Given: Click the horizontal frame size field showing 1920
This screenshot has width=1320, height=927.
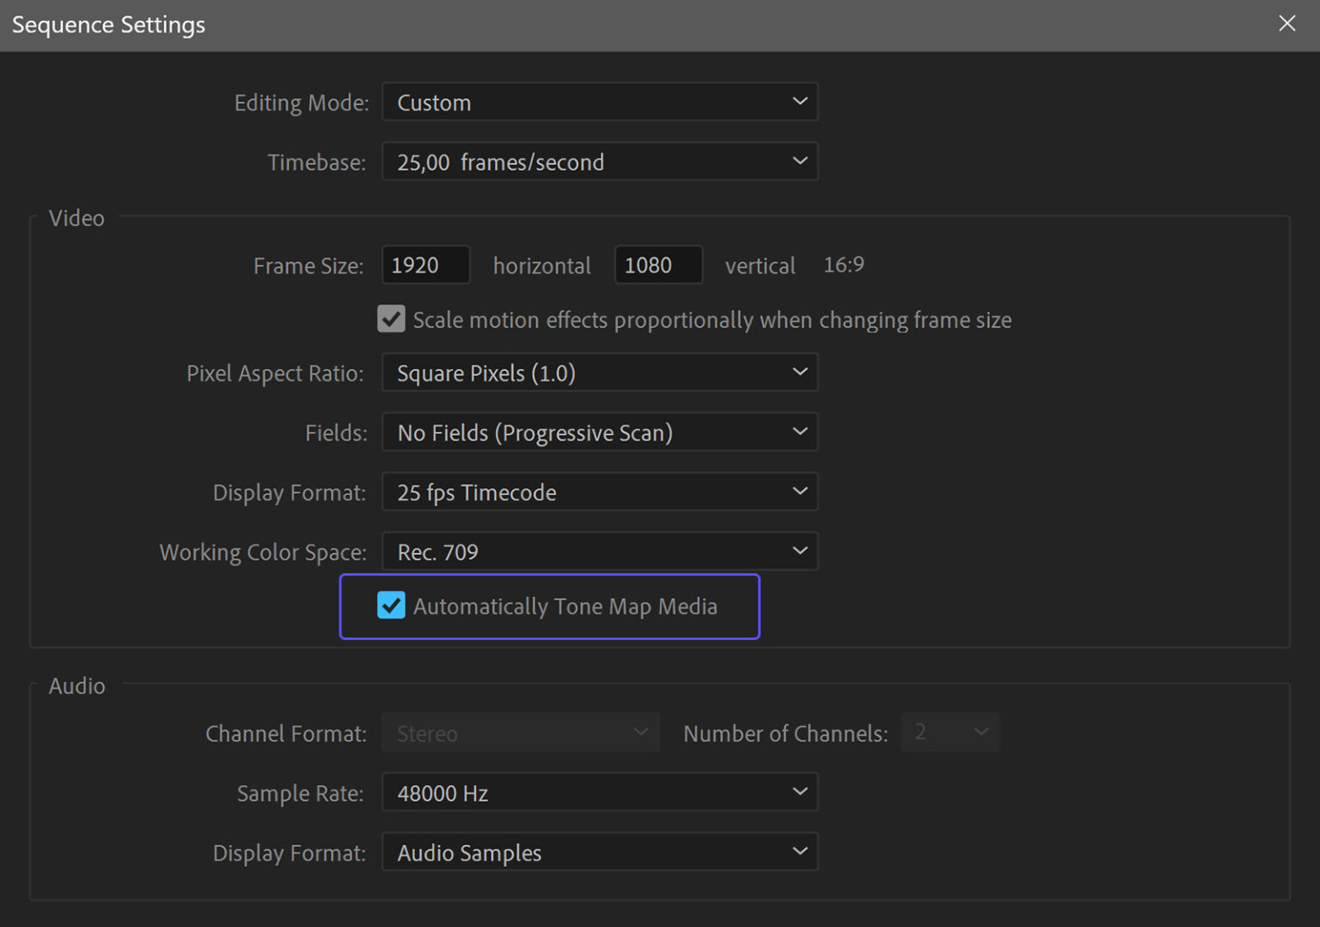Looking at the screenshot, I should click(x=425, y=265).
